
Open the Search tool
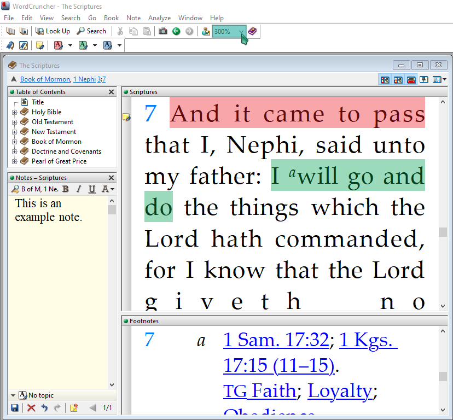91,31
